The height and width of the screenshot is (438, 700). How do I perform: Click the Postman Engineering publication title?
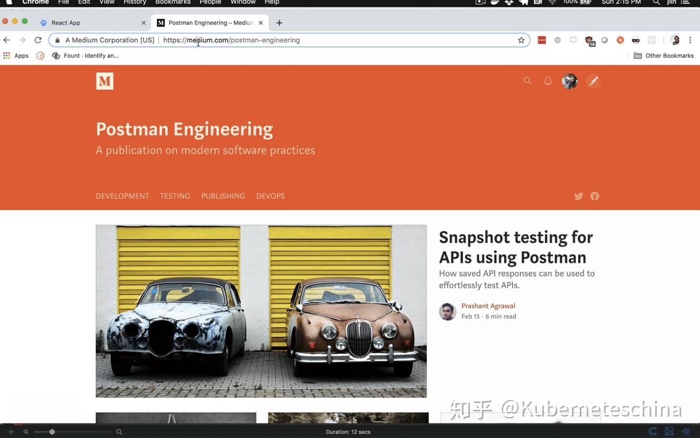click(x=184, y=129)
